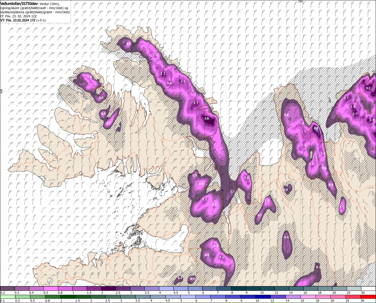
Task: Click the 'IT: Fös. 23. 02. 2024 12Z' line
Action: coord(18,16)
